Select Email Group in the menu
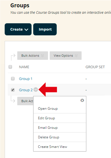This screenshot has height=158, width=111. coord(60,128)
